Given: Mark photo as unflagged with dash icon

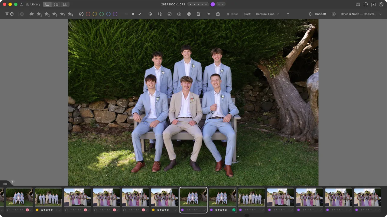Looking at the screenshot, I should [126, 14].
